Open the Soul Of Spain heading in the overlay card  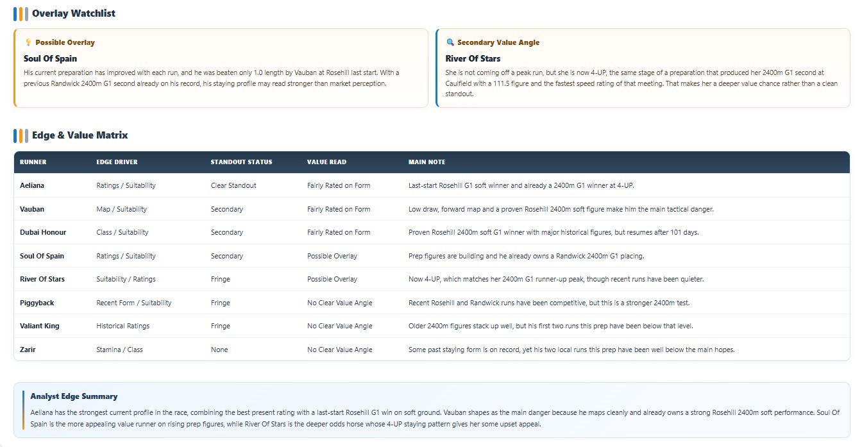coord(50,58)
